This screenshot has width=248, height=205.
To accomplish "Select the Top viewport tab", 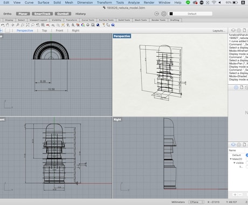I will [x=44, y=31].
